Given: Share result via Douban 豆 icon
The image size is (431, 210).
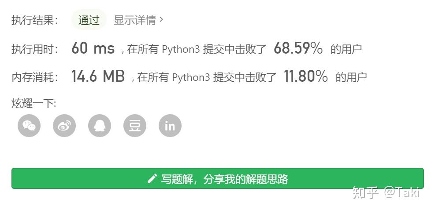Looking at the screenshot, I should pyautogui.click(x=135, y=126).
